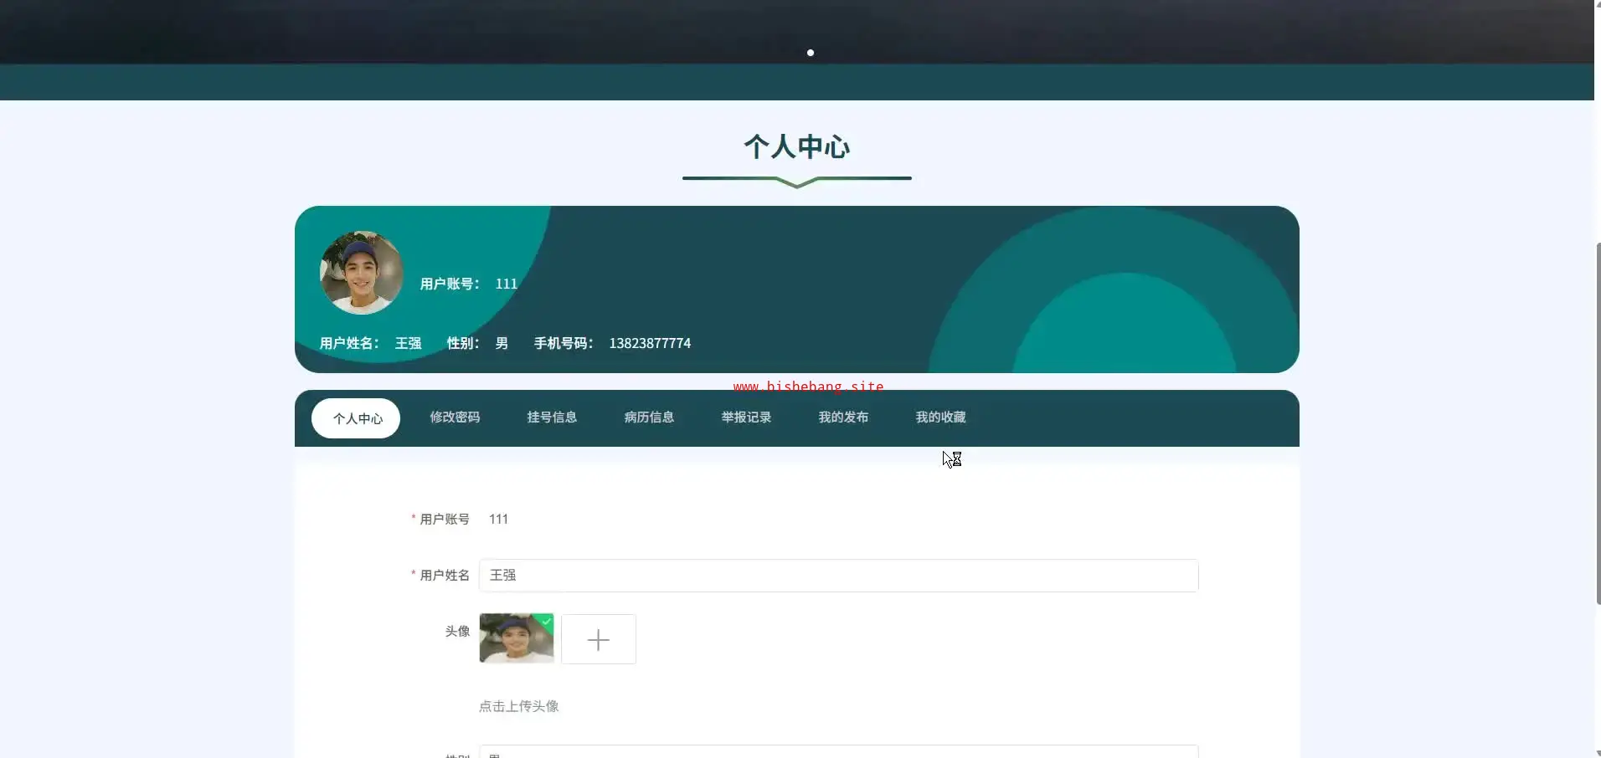Select the uploaded avatar thumbnail in the form
This screenshot has height=758, width=1601.
point(517,638)
